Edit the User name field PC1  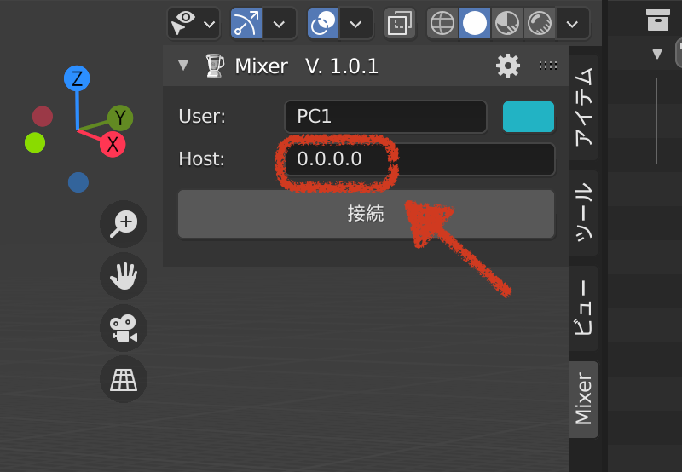pyautogui.click(x=386, y=117)
